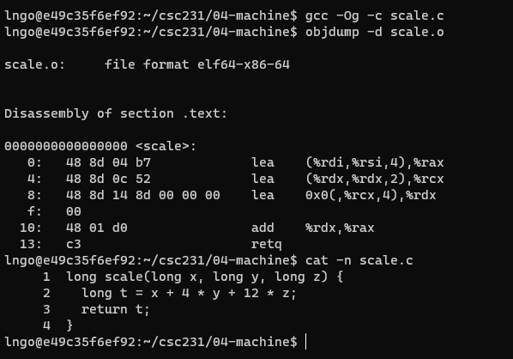Image resolution: width=513 pixels, height=359 pixels.
Task: Click the 'long scale(long x, long y, long z)' line
Action: coord(196,277)
